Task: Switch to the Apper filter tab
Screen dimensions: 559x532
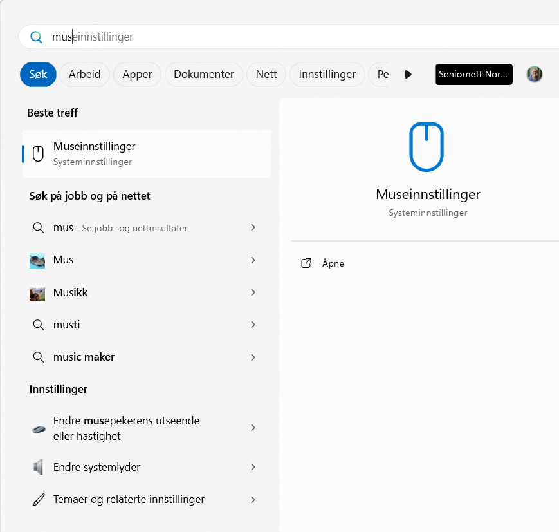Action: pyautogui.click(x=137, y=74)
